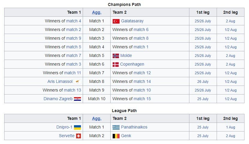The height and width of the screenshot is (144, 249).
Task: Click Agg. header in League Path table
Action: pyautogui.click(x=96, y=119)
